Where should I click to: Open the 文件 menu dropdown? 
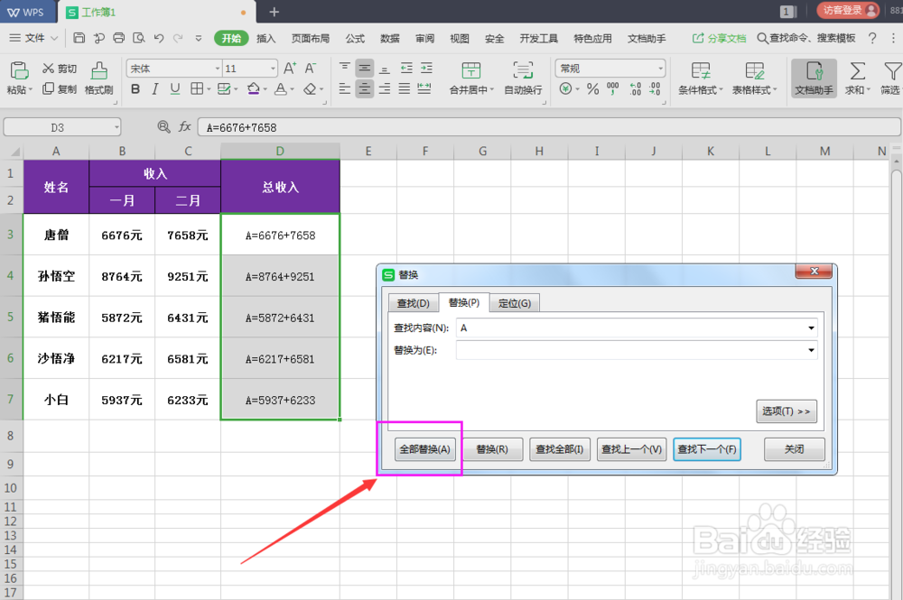(x=34, y=38)
